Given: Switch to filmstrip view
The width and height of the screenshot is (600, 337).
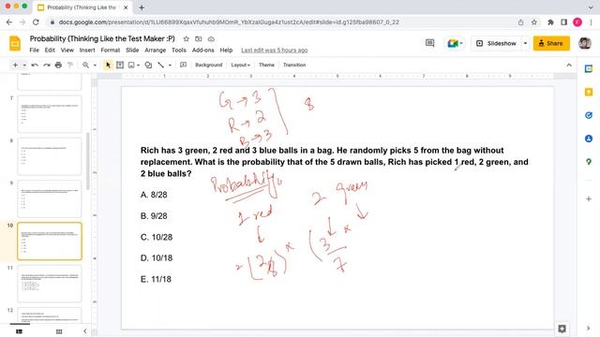Looking at the screenshot, I should pos(19,331).
